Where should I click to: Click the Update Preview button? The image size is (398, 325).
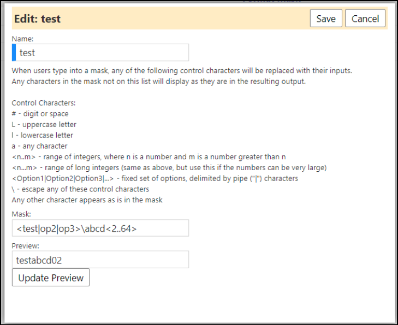click(51, 278)
